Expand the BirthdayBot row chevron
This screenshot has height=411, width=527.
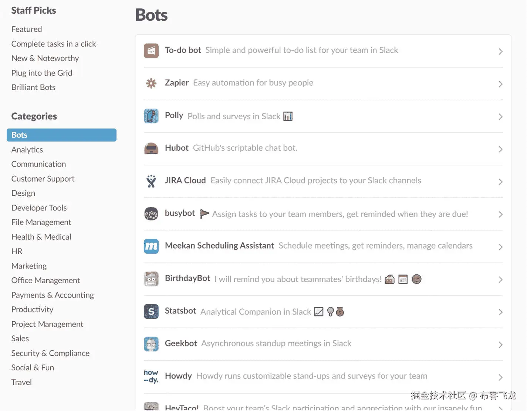[x=500, y=280]
